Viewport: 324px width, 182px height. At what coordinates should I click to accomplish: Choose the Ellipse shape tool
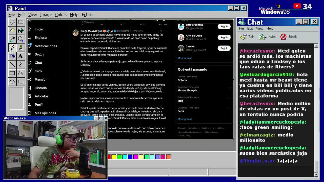12,81
